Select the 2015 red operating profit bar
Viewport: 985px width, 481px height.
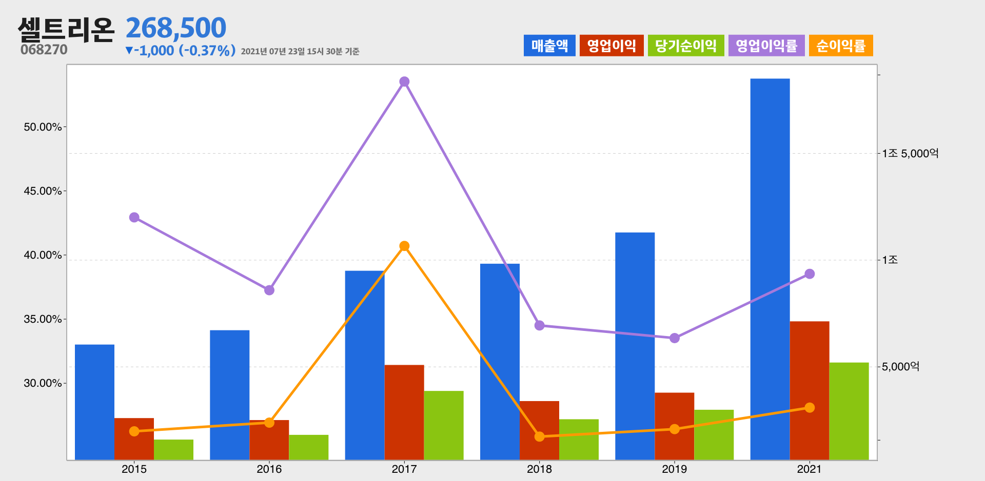pos(134,439)
